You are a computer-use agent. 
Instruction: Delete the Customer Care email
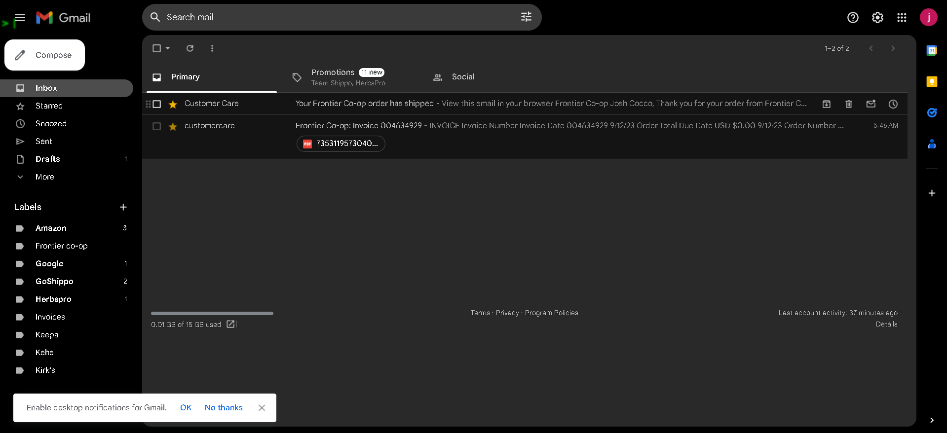click(849, 104)
